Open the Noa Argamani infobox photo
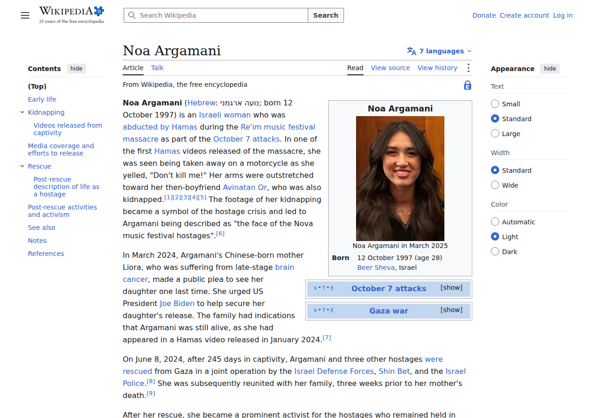Image resolution: width=595 pixels, height=418 pixels. 400,178
